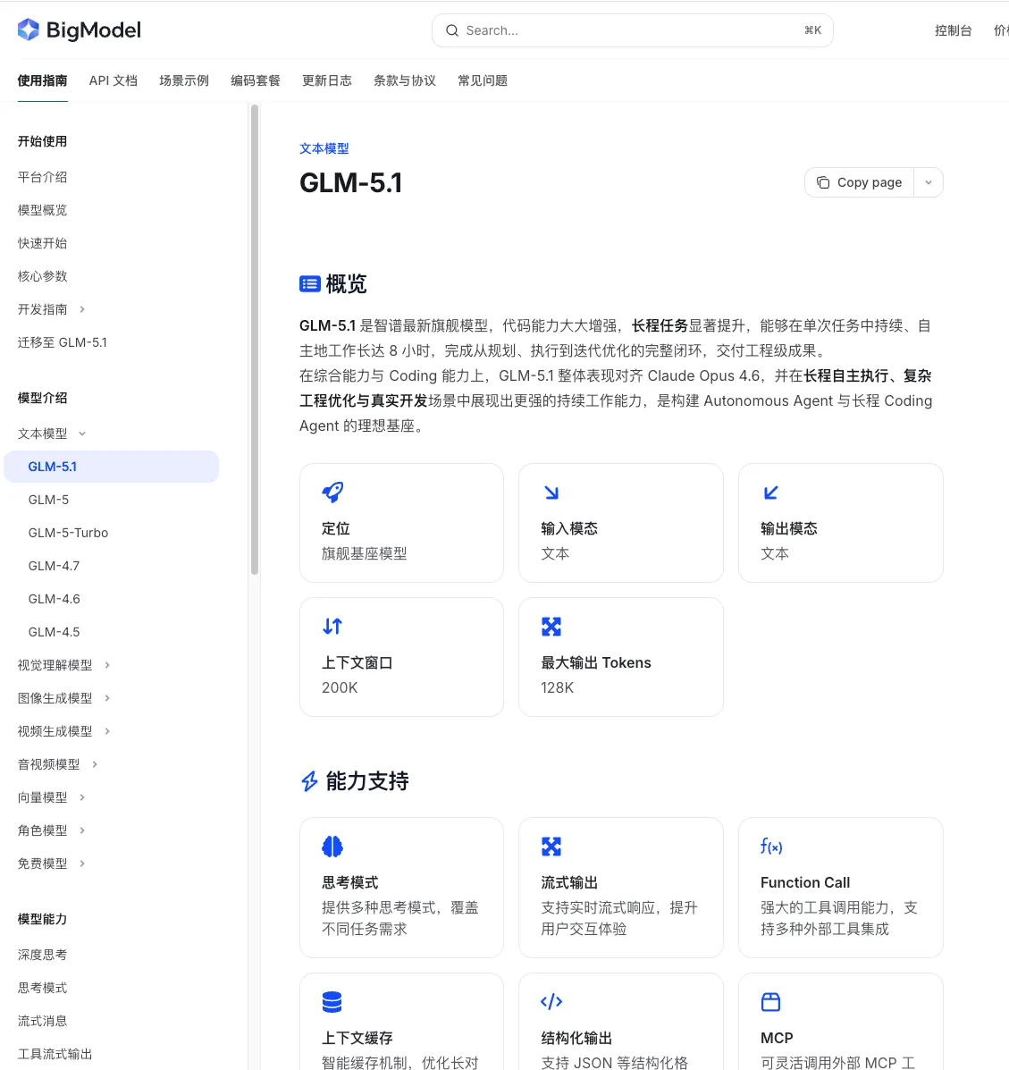Expand the 视频生成模型 group
This screenshot has height=1070, width=1009.
click(x=107, y=731)
